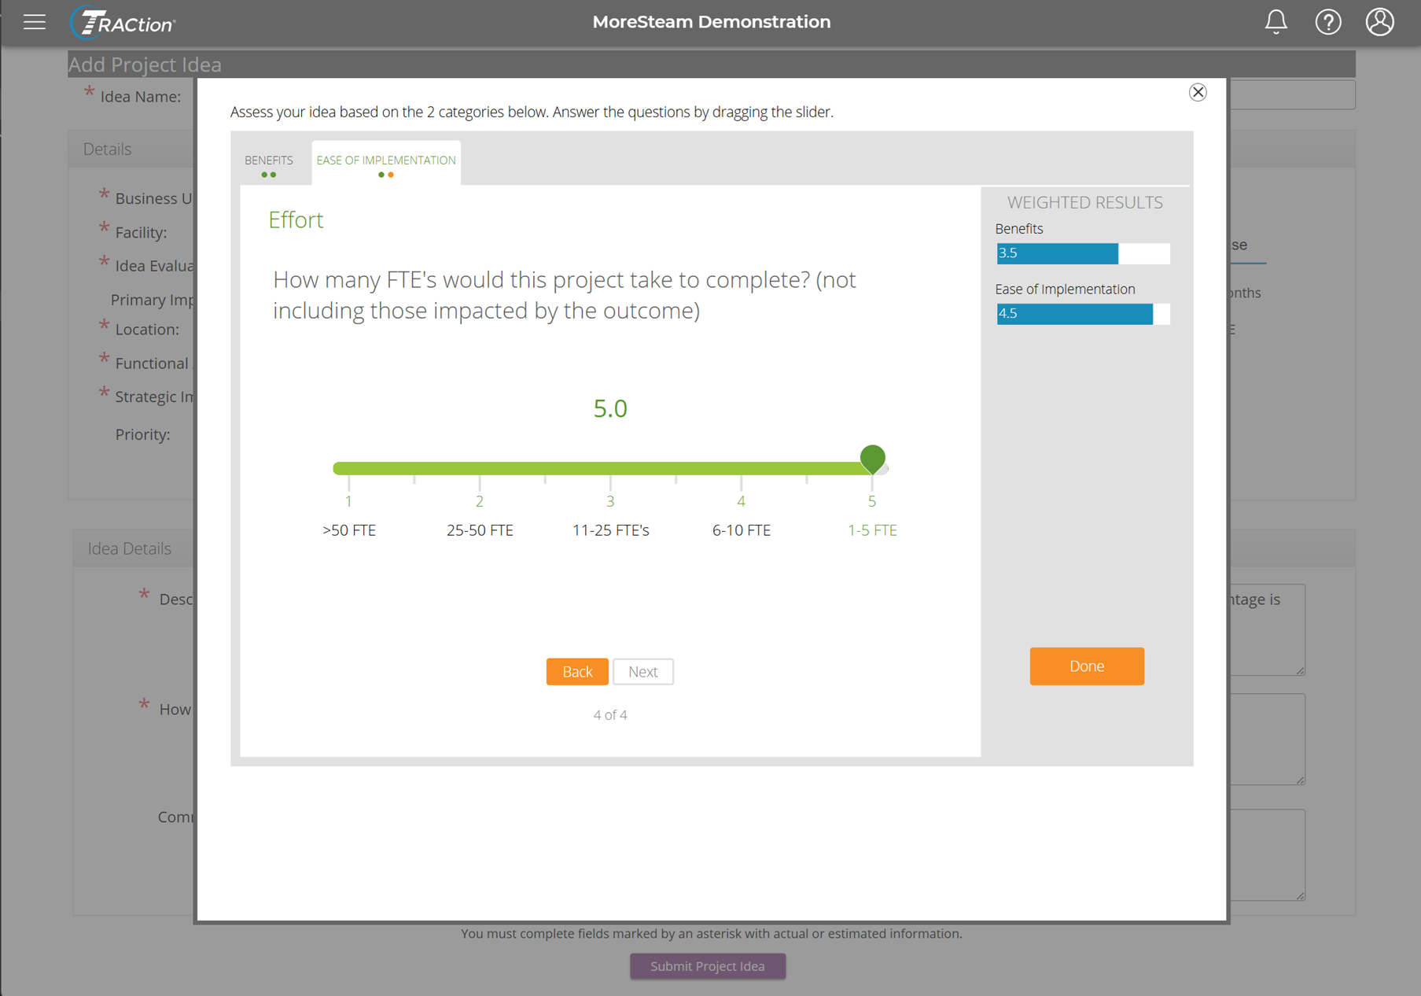1421x996 pixels.
Task: Click the "11-25 FTE's" label
Action: (611, 530)
